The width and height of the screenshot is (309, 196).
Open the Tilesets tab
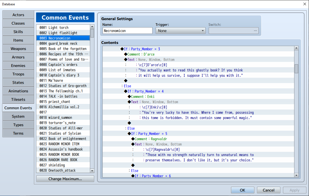18,99
